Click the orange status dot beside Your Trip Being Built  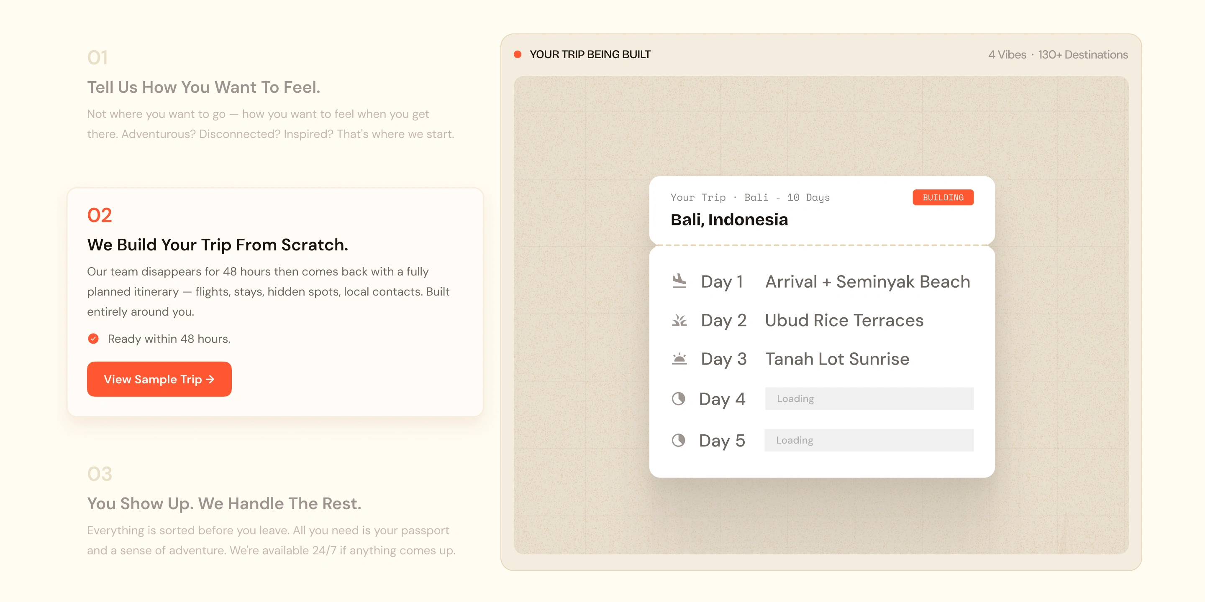[x=518, y=54]
